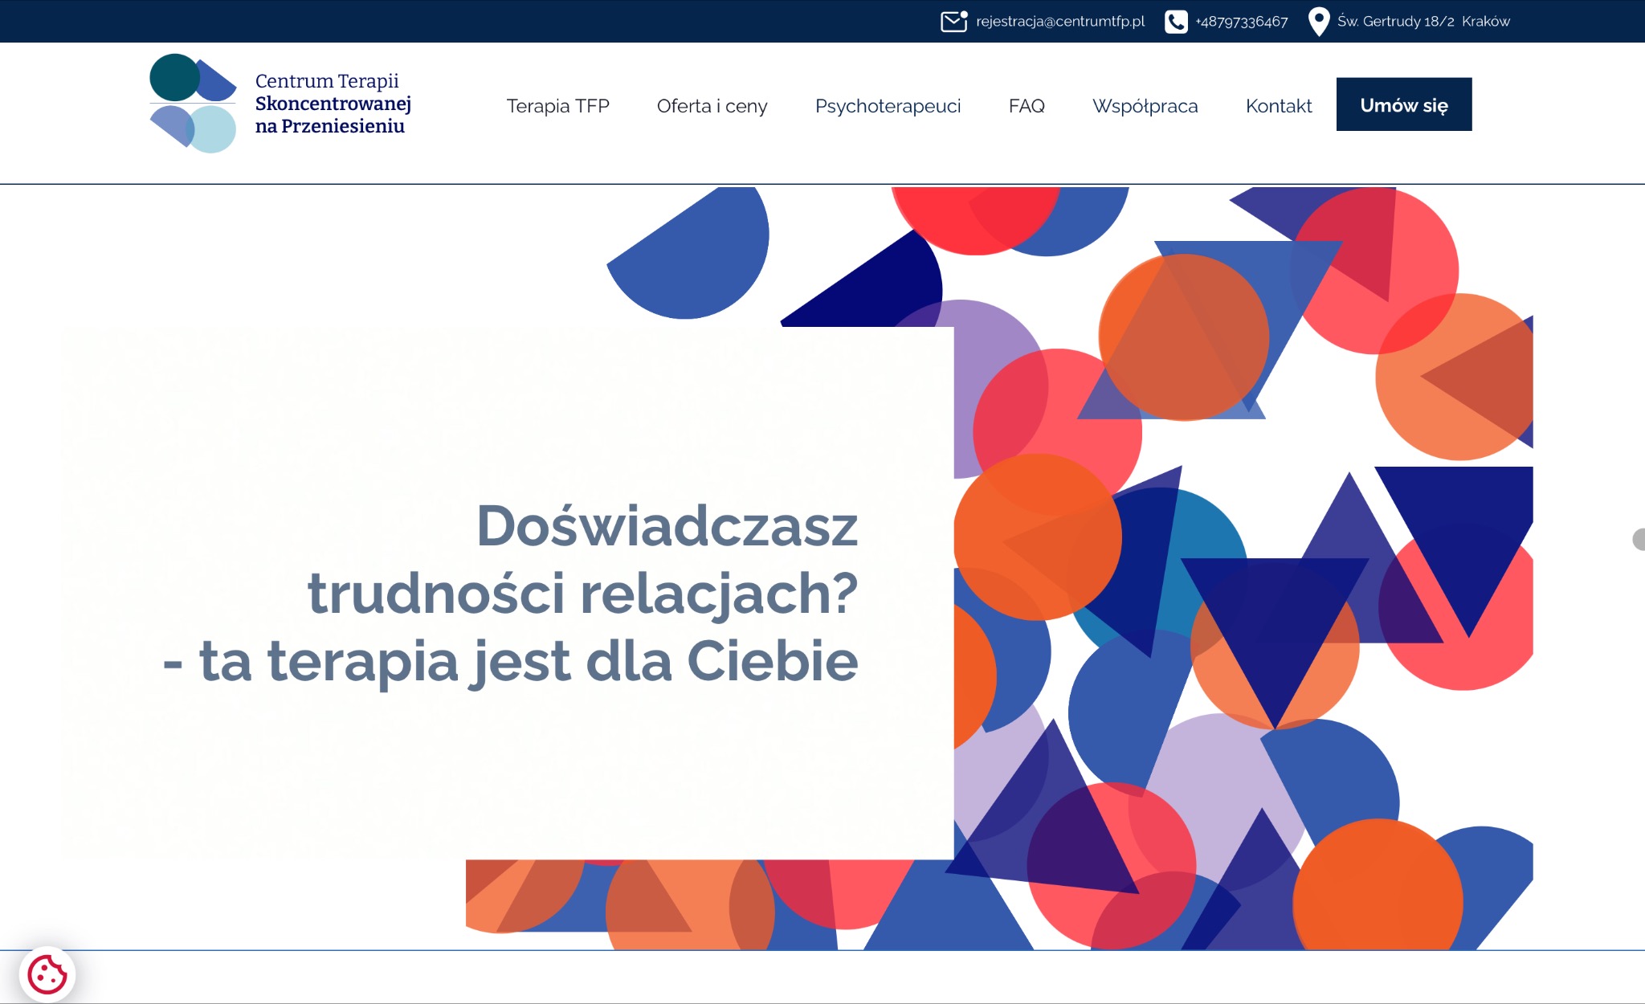Click the Umów się button
Screen dimensions: 1645x1004
point(1404,104)
